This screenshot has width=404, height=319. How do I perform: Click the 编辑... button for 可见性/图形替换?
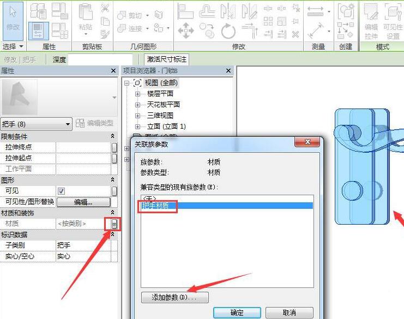tap(83, 202)
